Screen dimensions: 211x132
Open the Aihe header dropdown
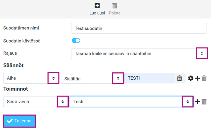coord(31,78)
